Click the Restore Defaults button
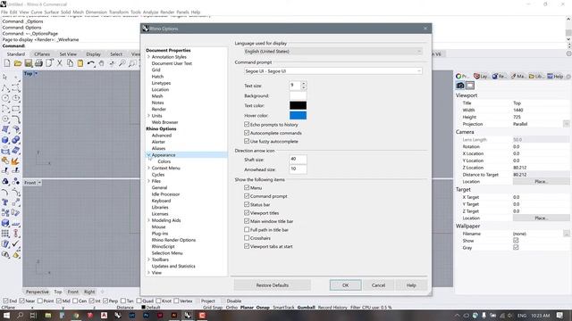The width and height of the screenshot is (572, 321). 272,285
